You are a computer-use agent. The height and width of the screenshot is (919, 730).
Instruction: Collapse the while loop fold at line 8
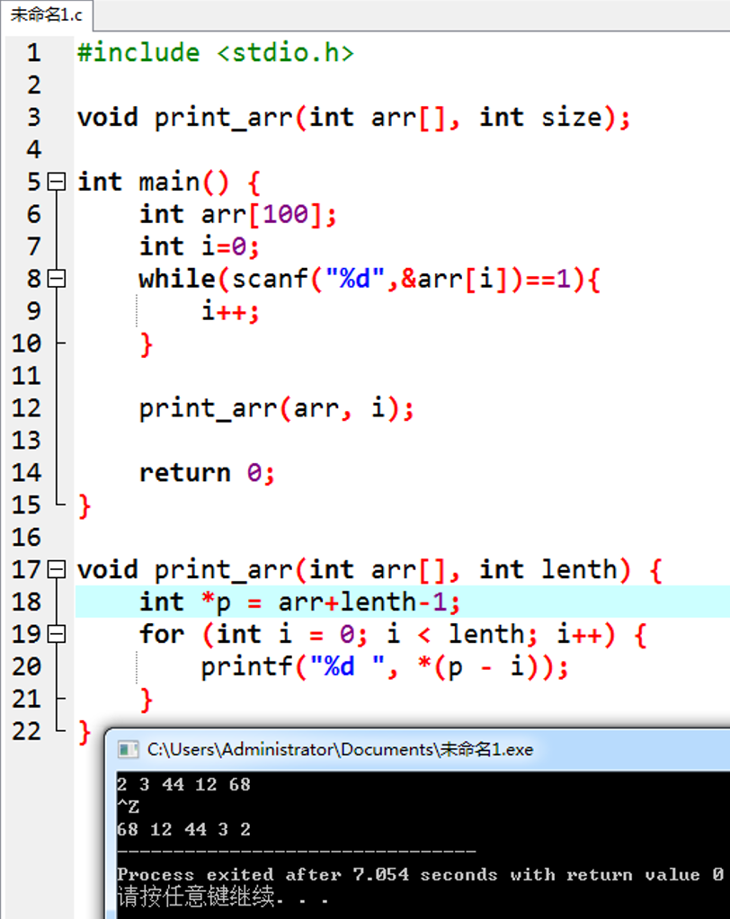57,279
